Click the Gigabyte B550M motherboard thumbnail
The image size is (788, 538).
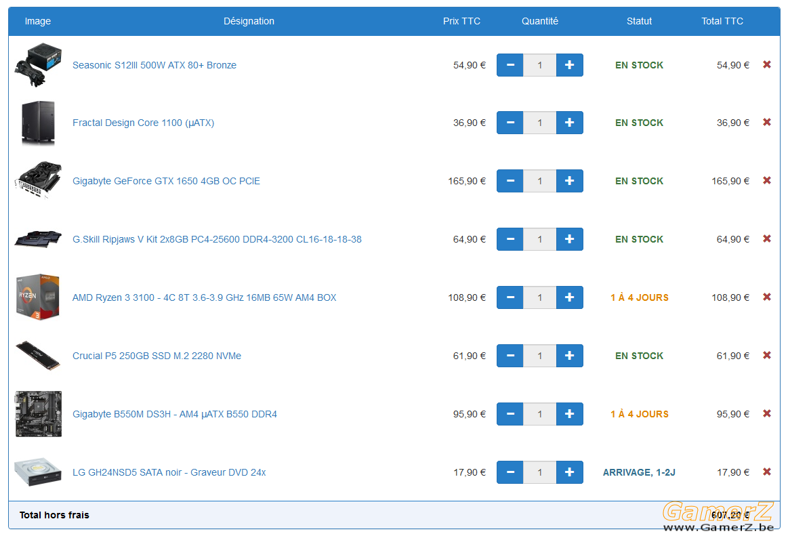click(x=38, y=414)
